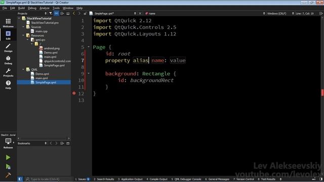
Task: Toggle the right sidebar visibility
Action: [x=321, y=179]
